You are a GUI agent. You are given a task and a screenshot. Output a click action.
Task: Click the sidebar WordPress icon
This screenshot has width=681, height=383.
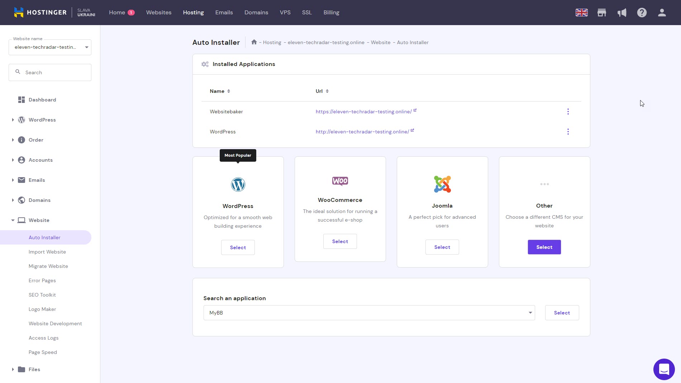click(x=22, y=120)
